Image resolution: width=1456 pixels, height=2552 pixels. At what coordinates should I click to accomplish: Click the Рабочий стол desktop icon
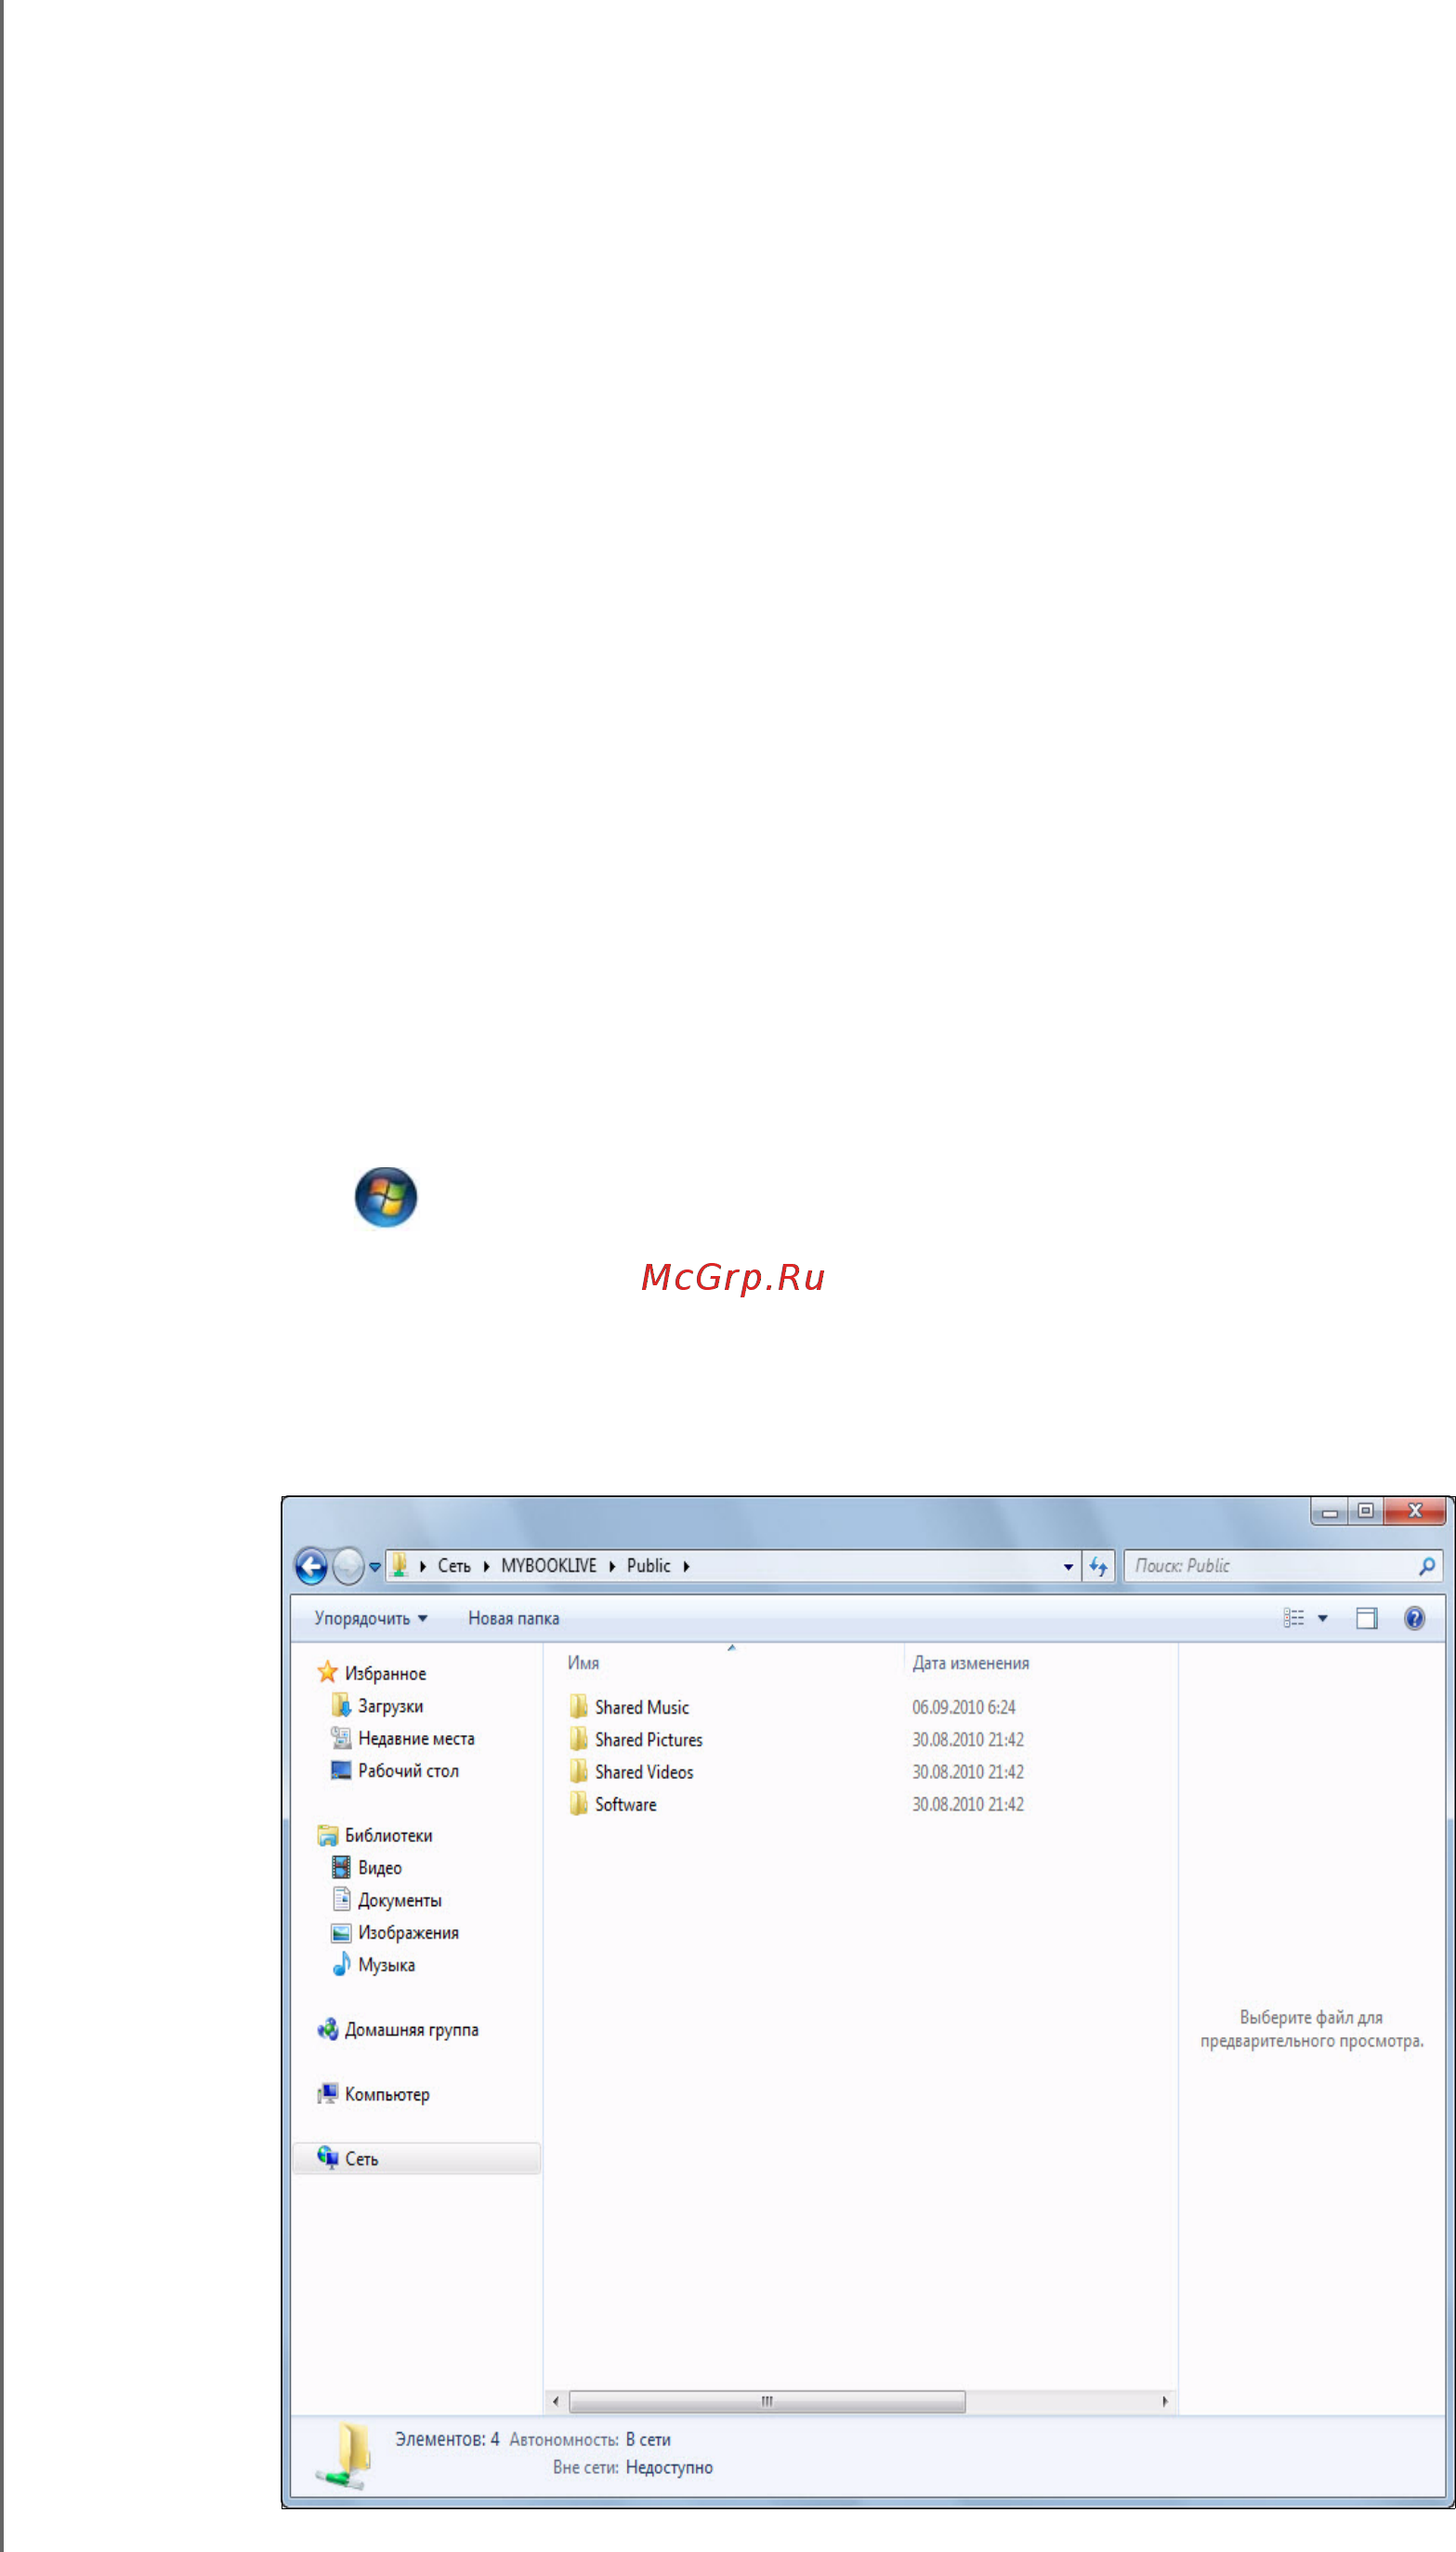[341, 1770]
